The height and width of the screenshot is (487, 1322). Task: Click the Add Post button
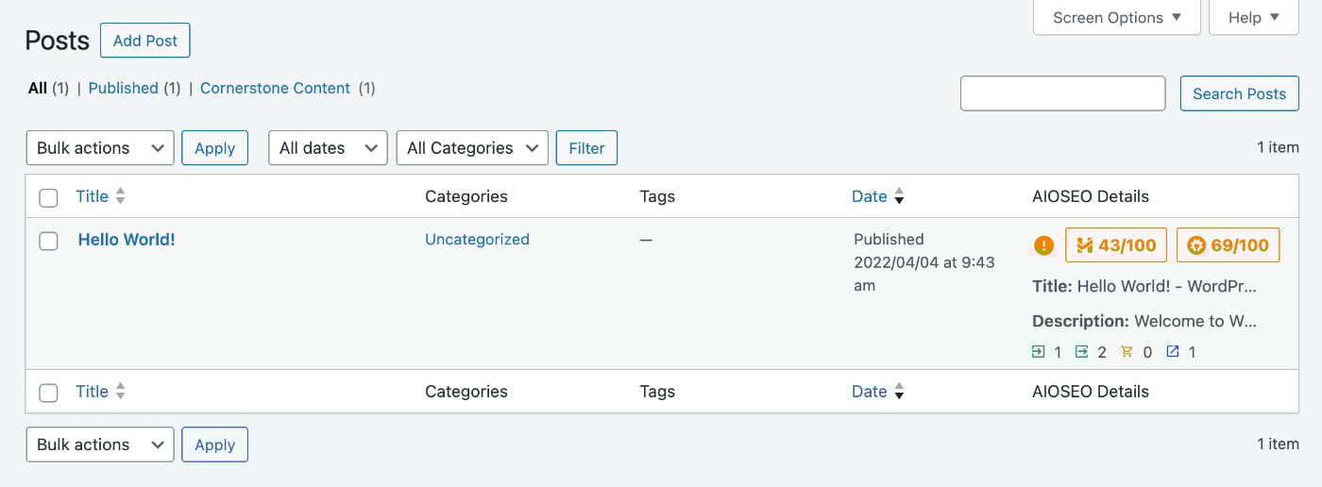tap(145, 41)
